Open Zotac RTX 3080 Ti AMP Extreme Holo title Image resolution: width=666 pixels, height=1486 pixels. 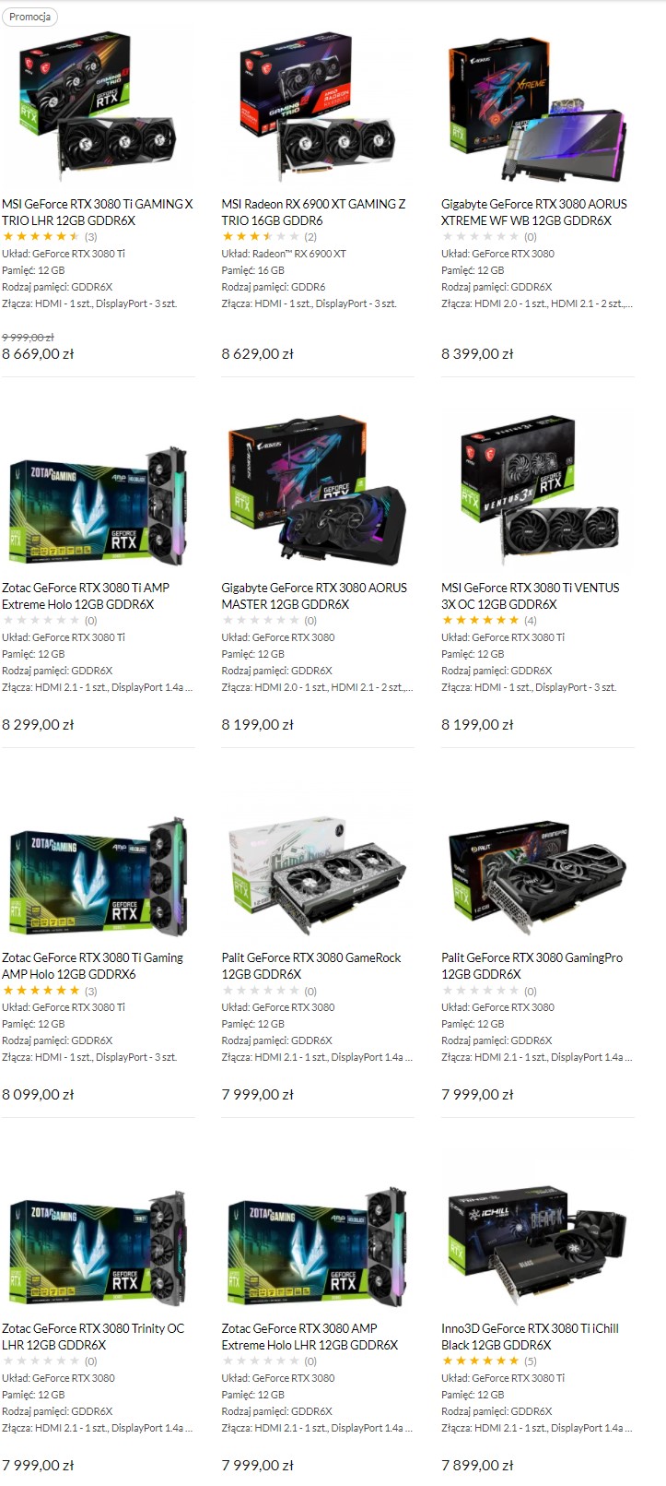click(86, 596)
